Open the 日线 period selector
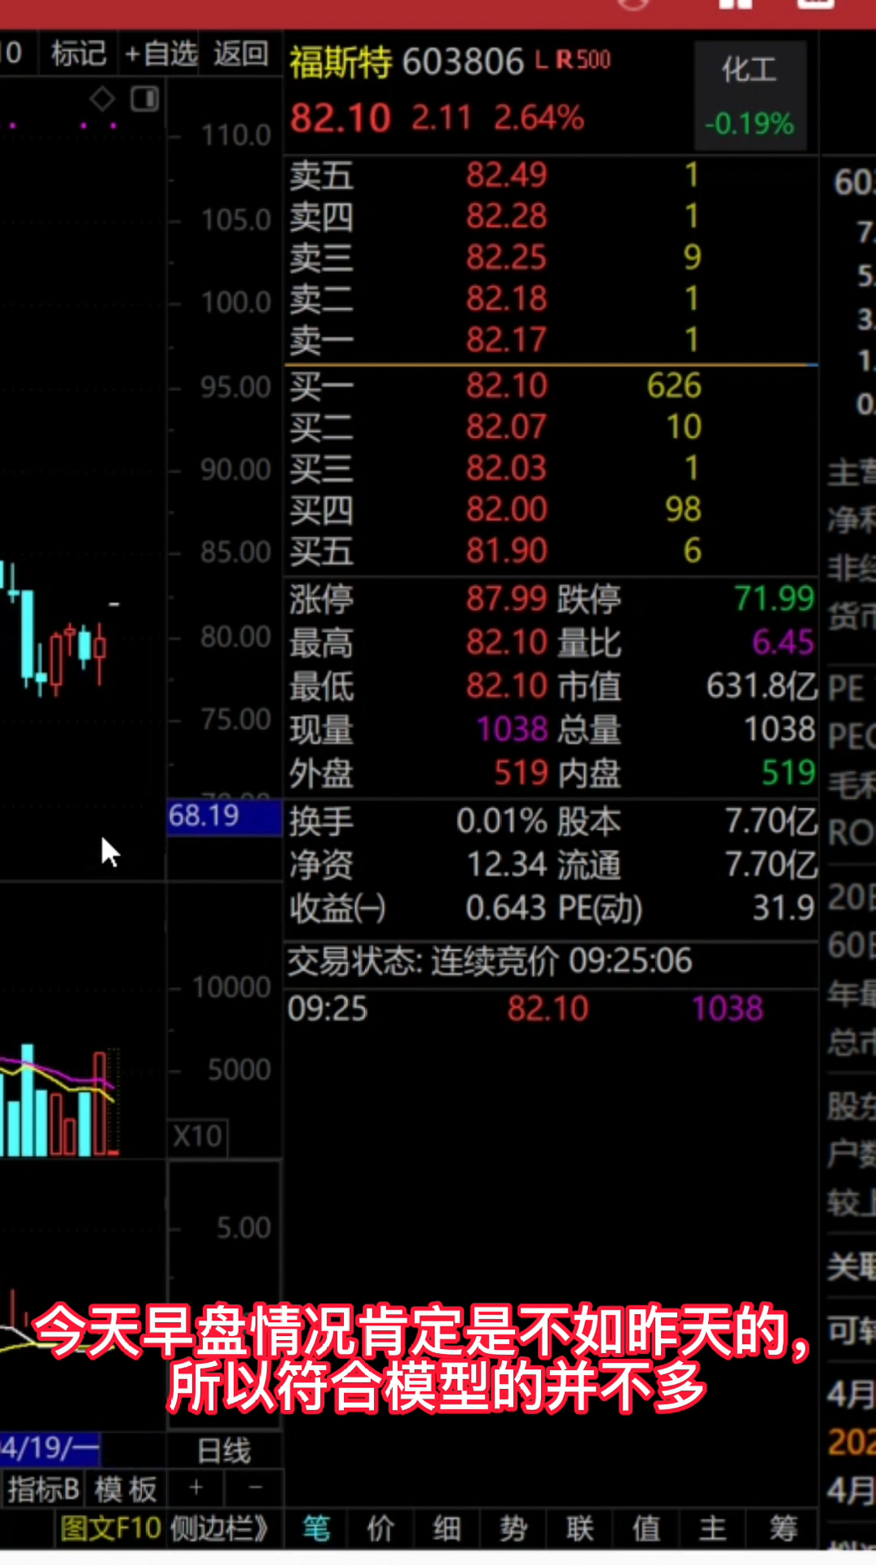Screen dimensions: 876x1565 tap(224, 1451)
